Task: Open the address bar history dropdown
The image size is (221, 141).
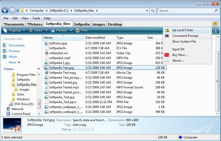Action: click(x=147, y=11)
